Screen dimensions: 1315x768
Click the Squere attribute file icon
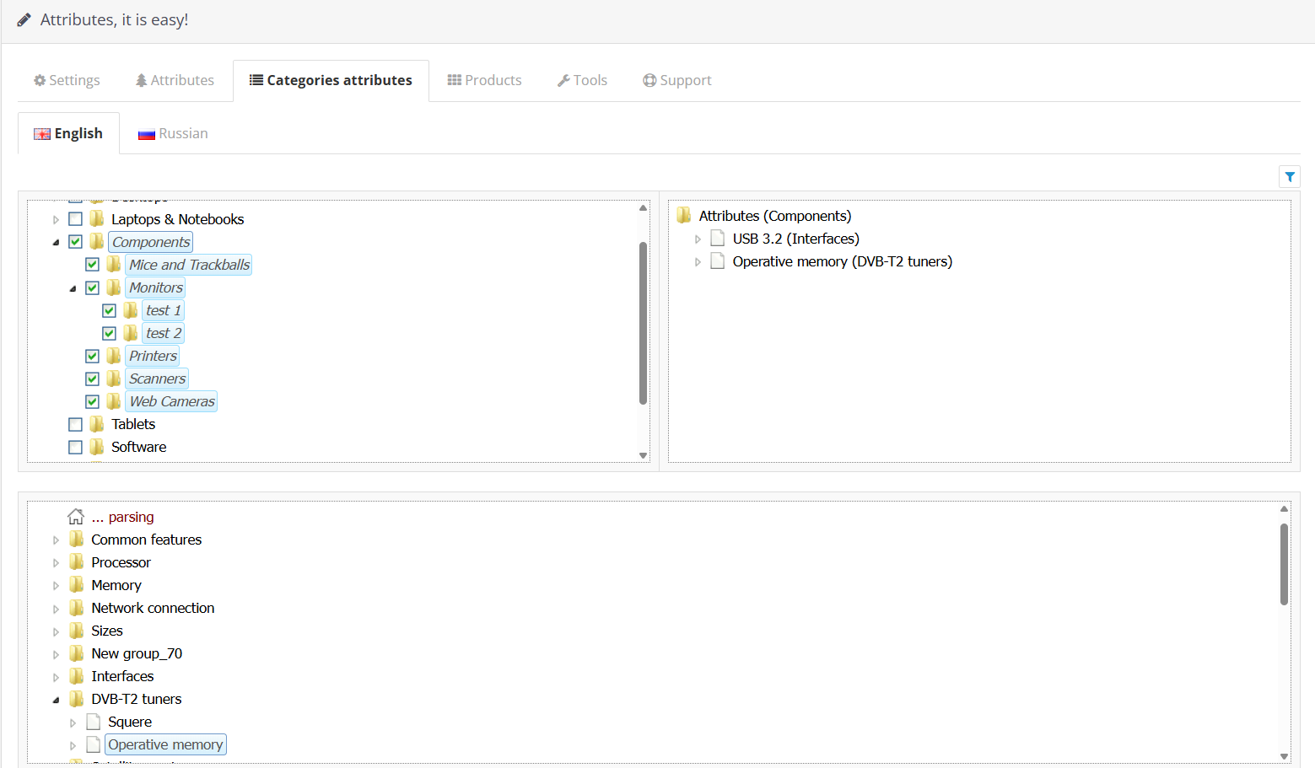[94, 722]
